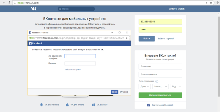Click the VK logo in header

point(34,9)
